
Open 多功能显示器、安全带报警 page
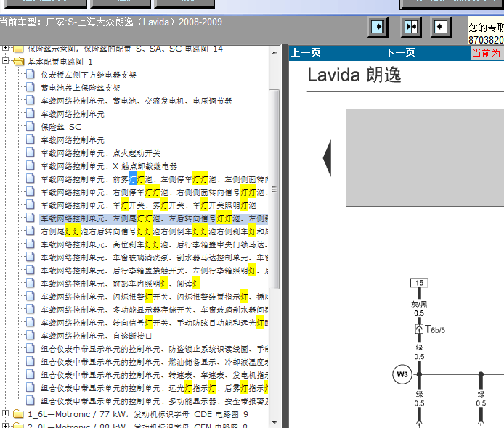(x=154, y=402)
